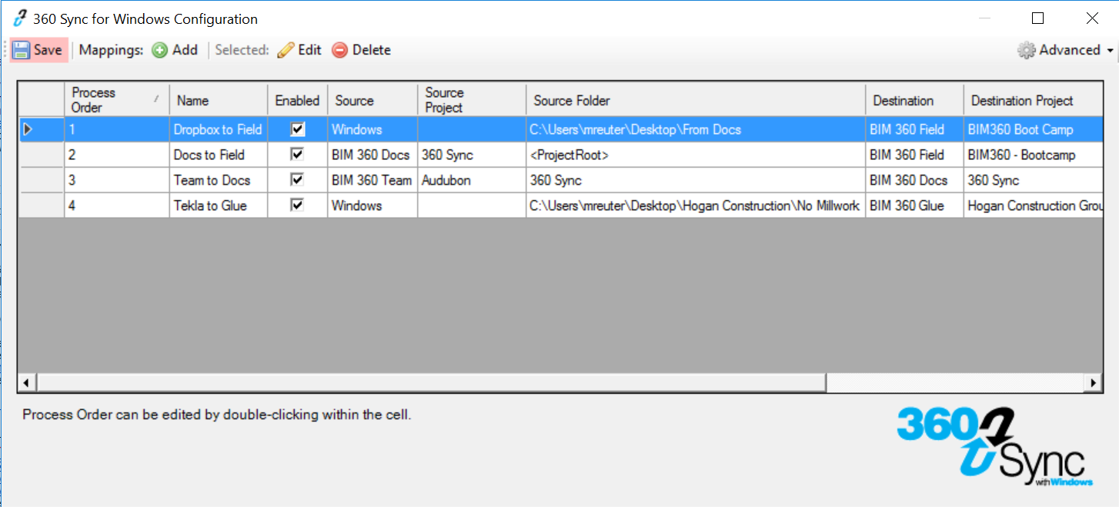1119x507 pixels.
Task: Click the Source Project column header
Action: tap(472, 100)
